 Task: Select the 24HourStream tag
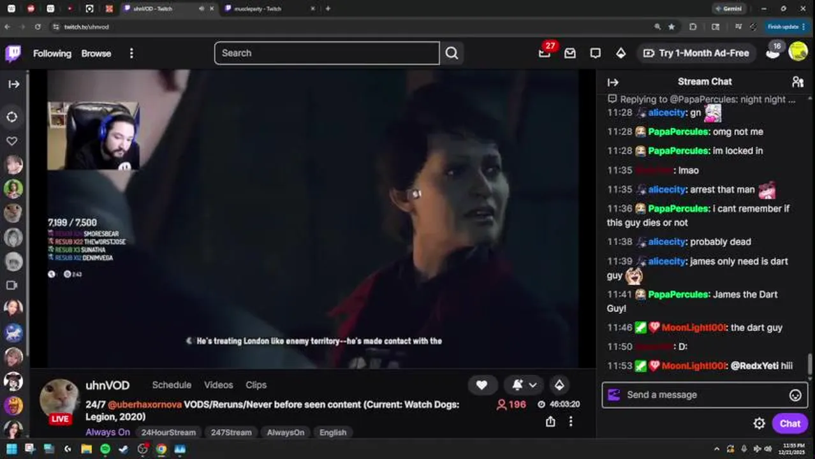coord(168,432)
